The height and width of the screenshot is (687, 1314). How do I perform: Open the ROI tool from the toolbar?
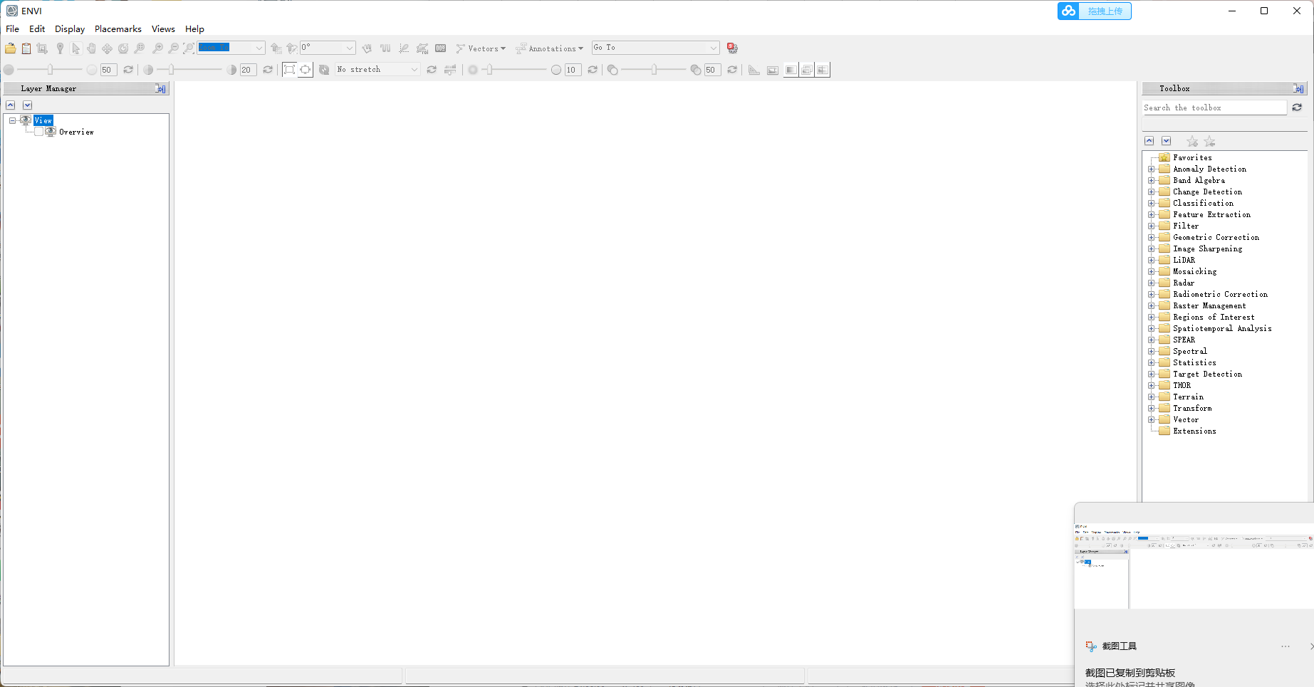422,48
